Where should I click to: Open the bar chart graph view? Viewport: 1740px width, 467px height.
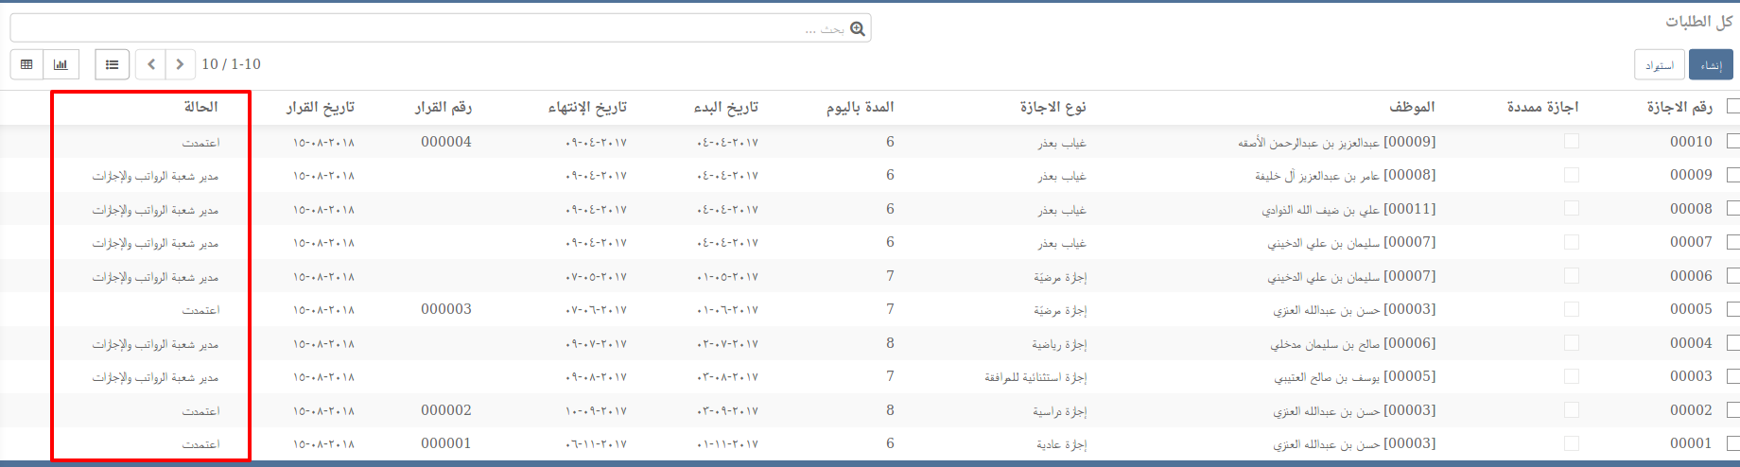point(61,64)
